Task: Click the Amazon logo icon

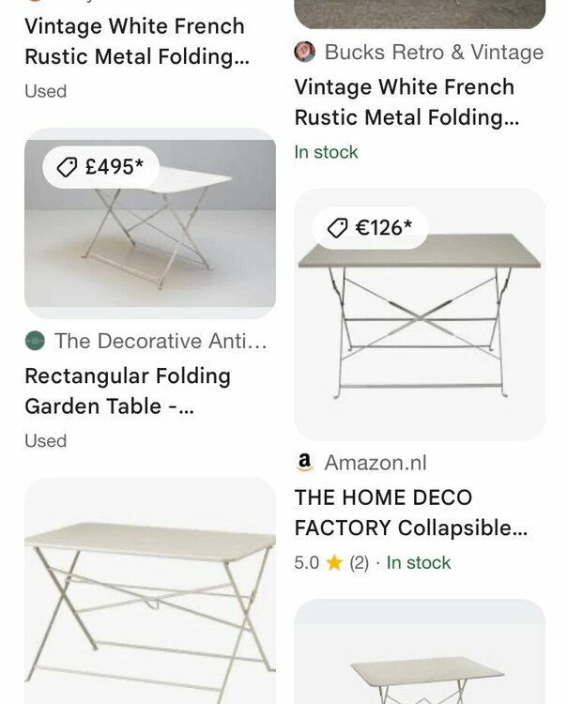Action: (304, 462)
